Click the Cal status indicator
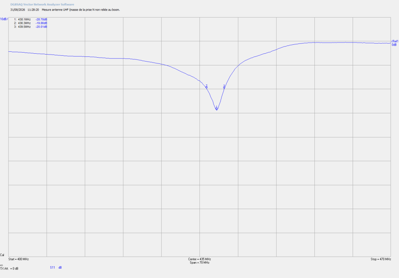The width and height of the screenshot is (399, 278). 2,255
